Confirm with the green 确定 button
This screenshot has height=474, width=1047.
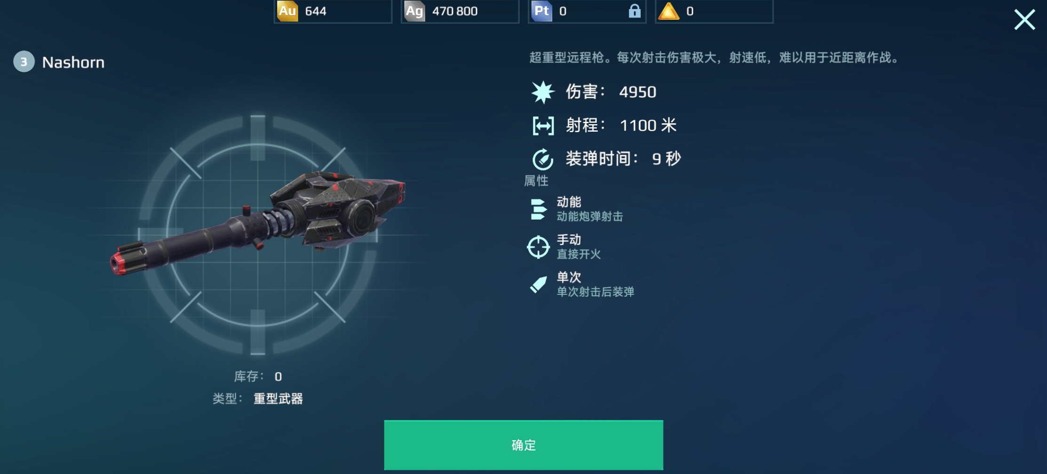click(x=523, y=445)
